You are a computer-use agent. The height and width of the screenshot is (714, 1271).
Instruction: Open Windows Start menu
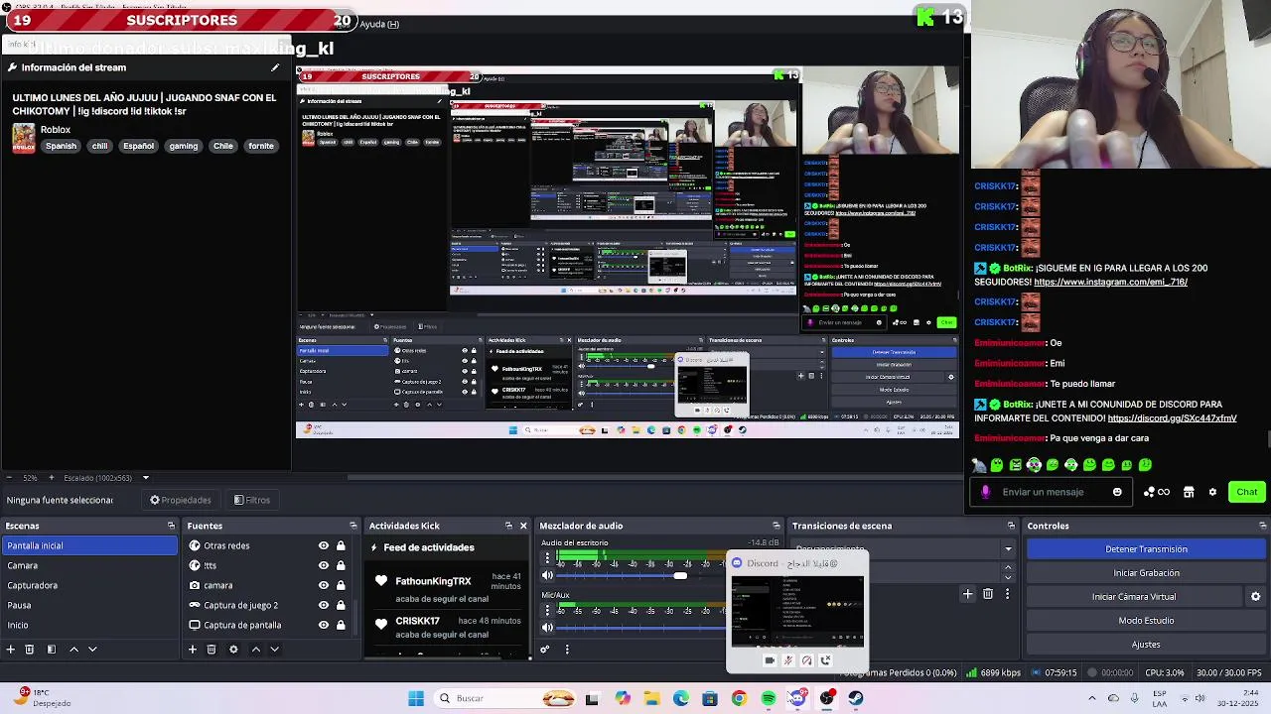416,698
